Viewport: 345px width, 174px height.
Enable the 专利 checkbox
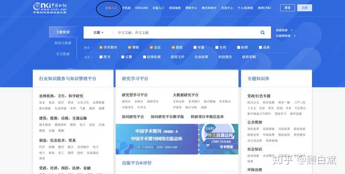(217, 47)
